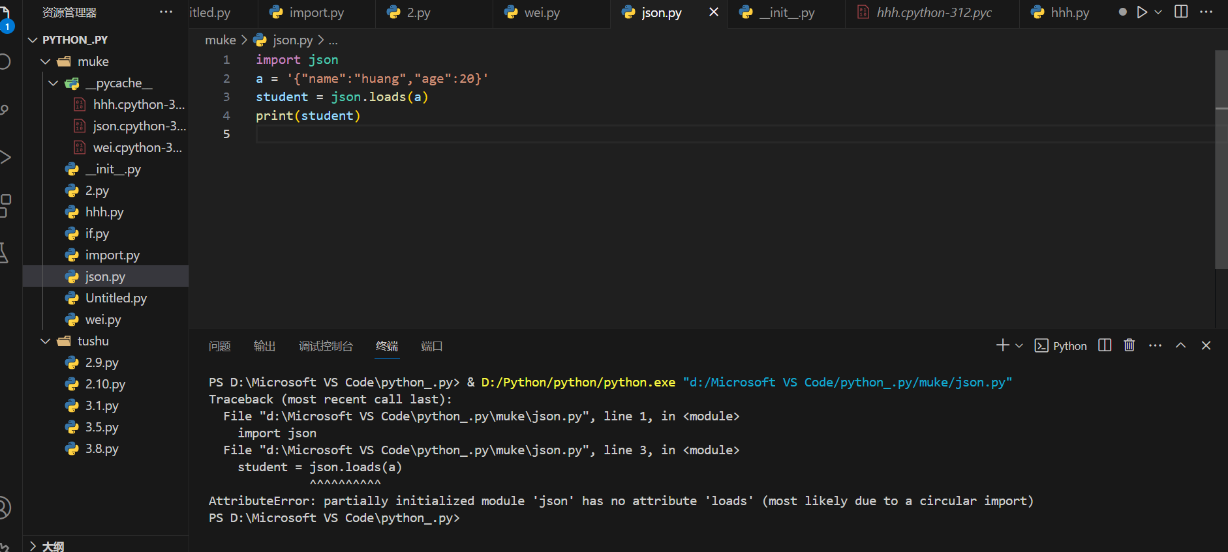Viewport: 1228px width, 552px height.
Task: Maximize the panel with up chevron
Action: coord(1180,345)
